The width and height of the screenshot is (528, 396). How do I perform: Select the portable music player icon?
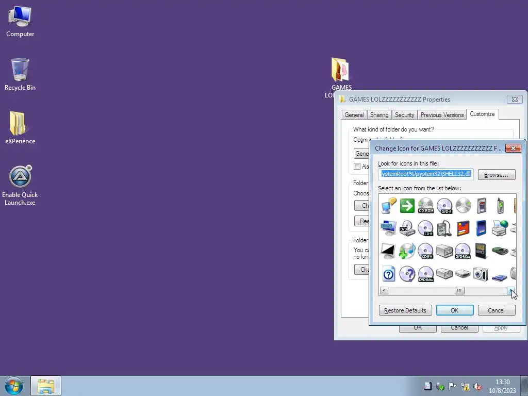tap(444, 228)
